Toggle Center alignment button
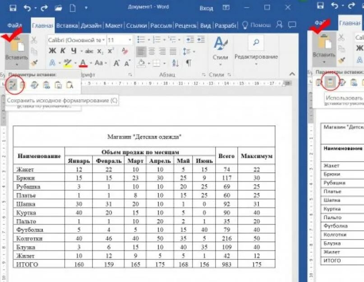This screenshot has height=282, width=364. [152, 51]
